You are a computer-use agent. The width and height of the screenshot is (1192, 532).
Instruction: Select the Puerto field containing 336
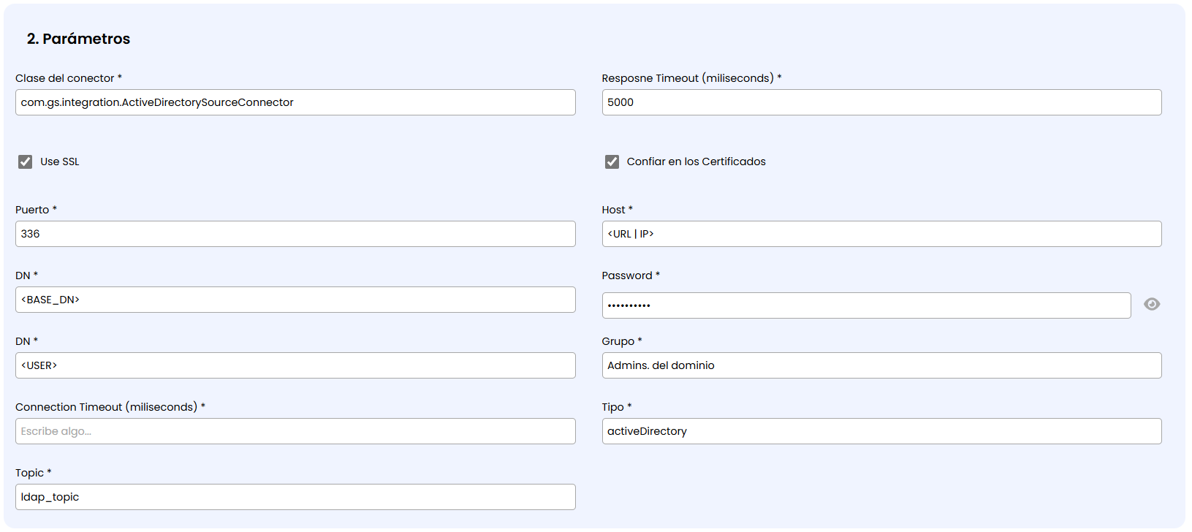point(295,234)
